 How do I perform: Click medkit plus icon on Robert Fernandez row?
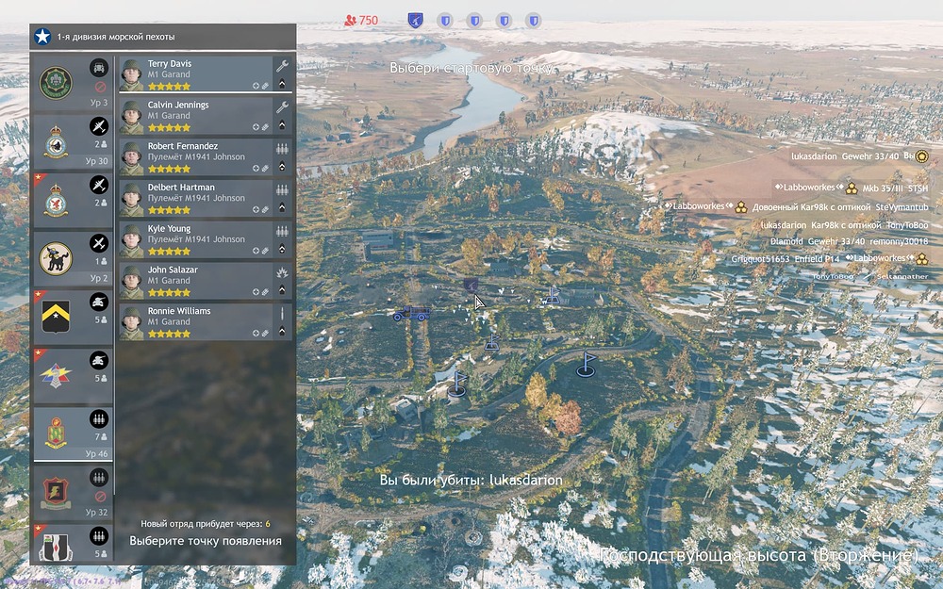coord(256,169)
